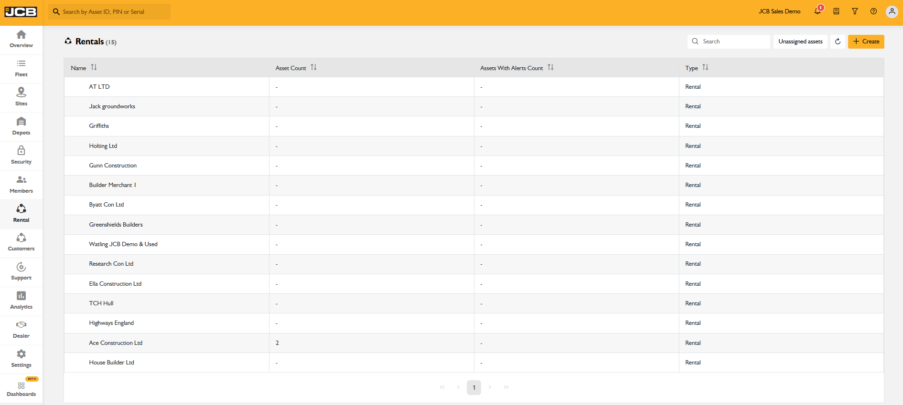Image resolution: width=903 pixels, height=405 pixels.
Task: Focus the rentals Search field
Action: point(729,42)
